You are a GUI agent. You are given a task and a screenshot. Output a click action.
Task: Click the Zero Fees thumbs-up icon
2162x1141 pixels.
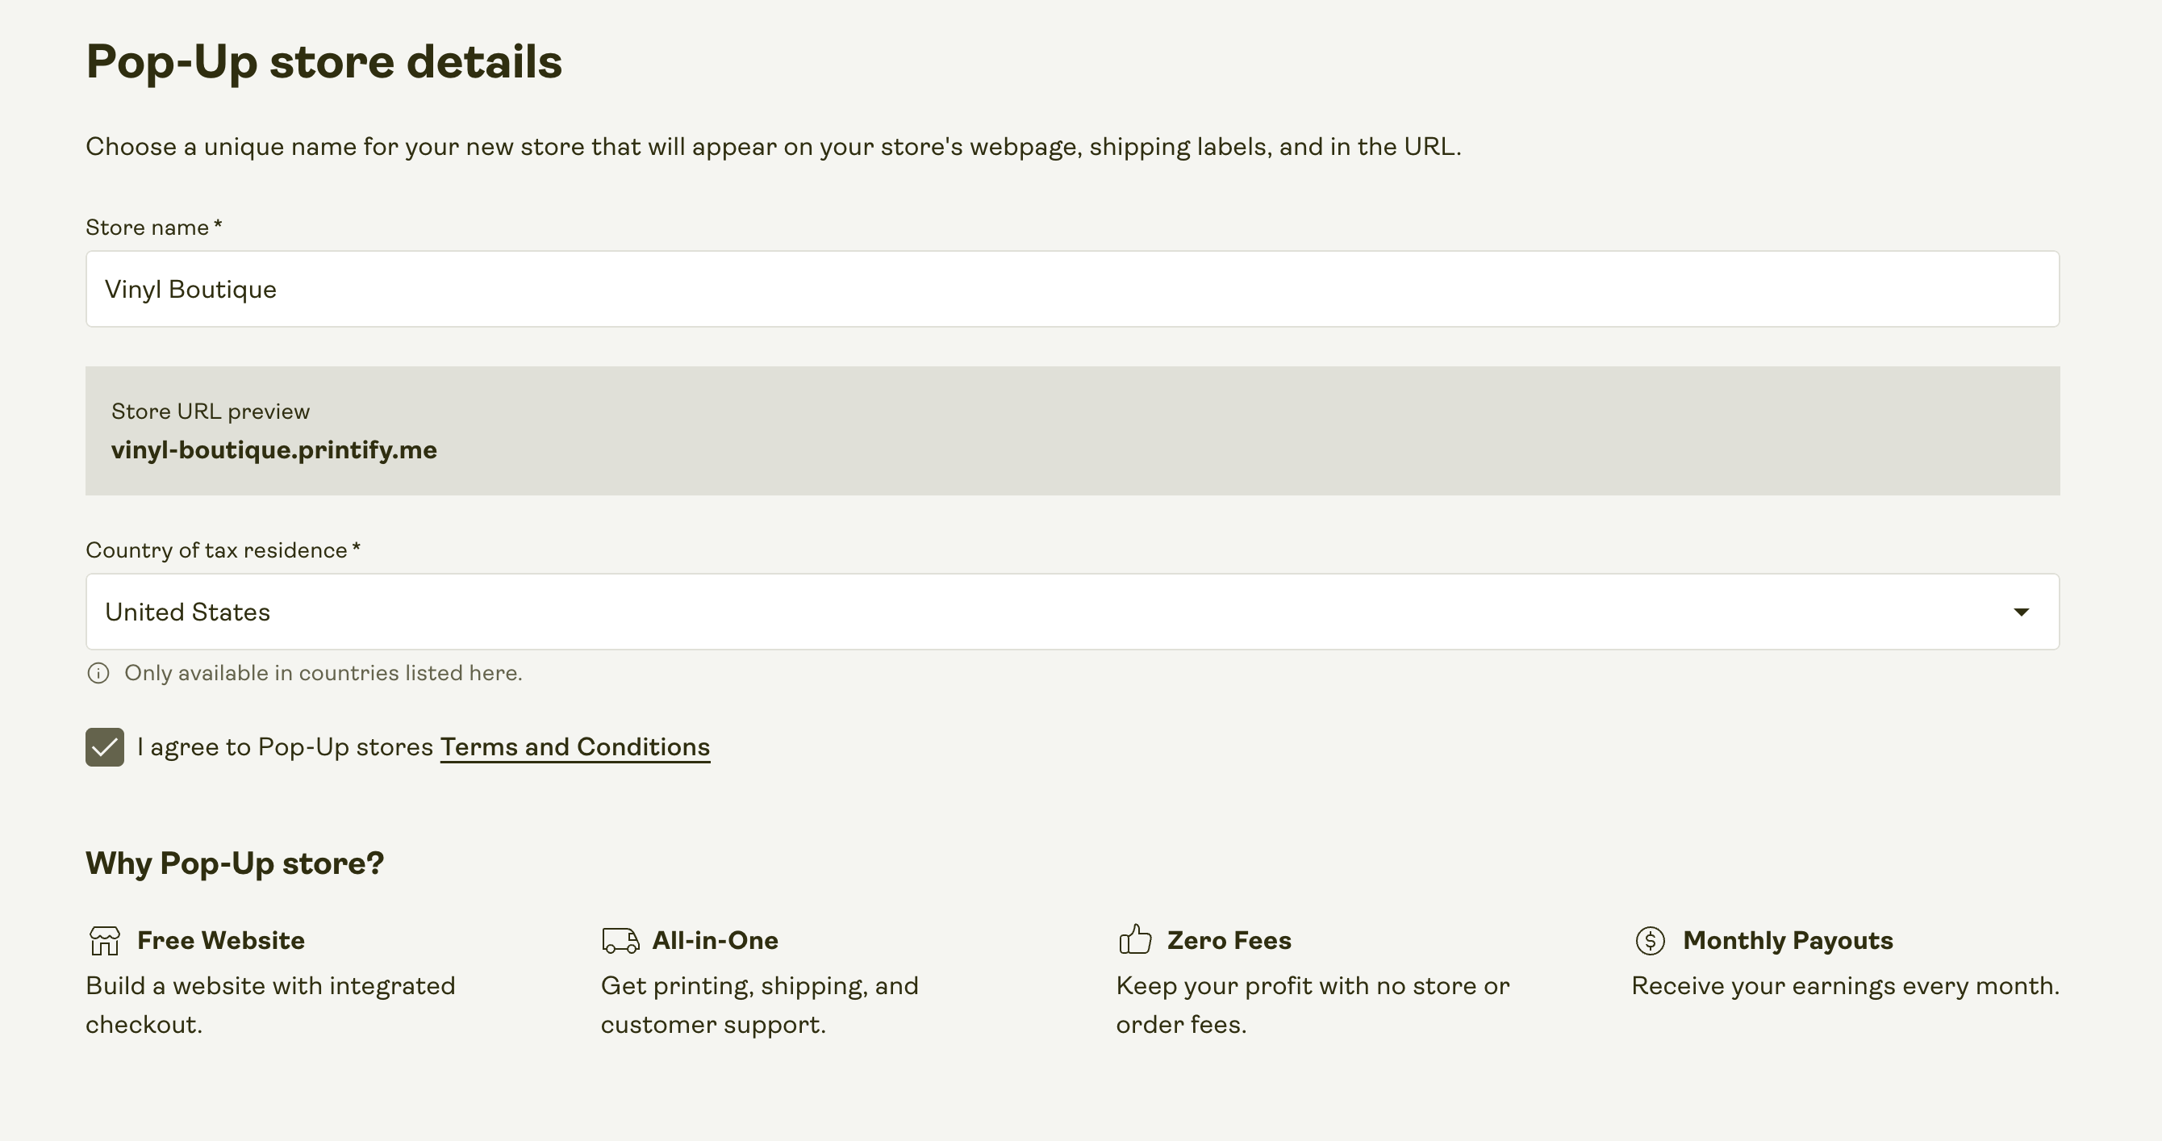[x=1135, y=939]
